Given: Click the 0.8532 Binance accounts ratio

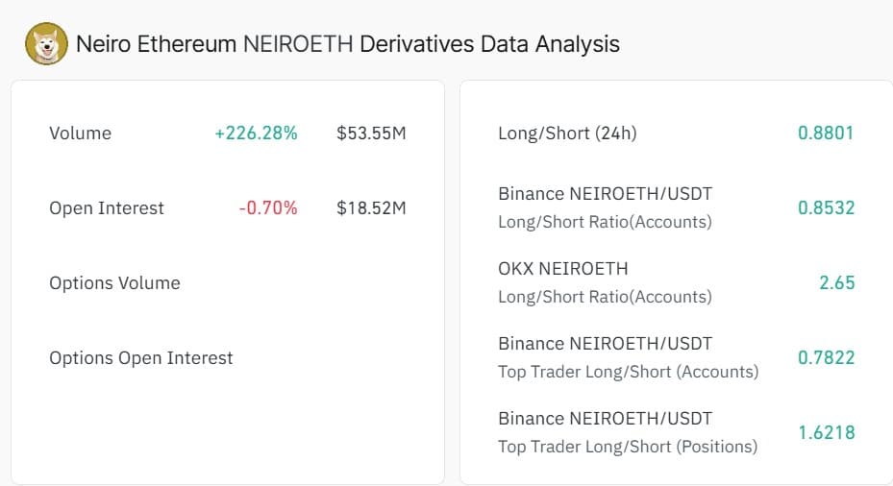Looking at the screenshot, I should (x=826, y=208).
